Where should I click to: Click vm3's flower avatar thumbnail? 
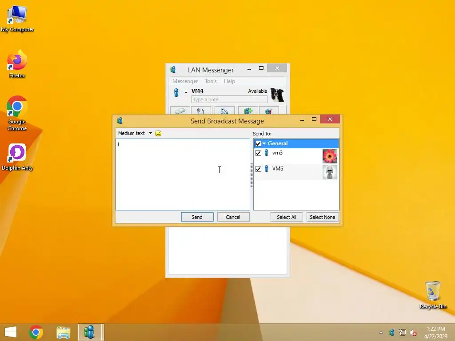tap(330, 156)
